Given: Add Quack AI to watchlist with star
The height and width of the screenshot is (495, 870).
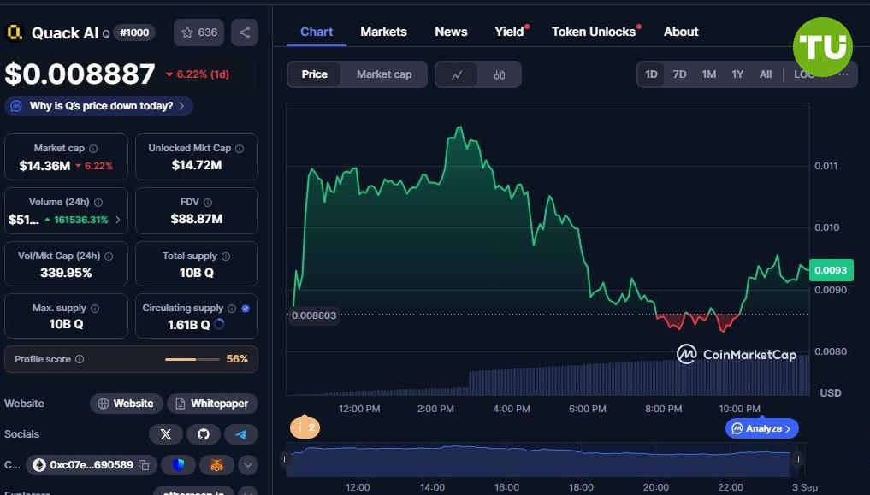Looking at the screenshot, I should [198, 32].
